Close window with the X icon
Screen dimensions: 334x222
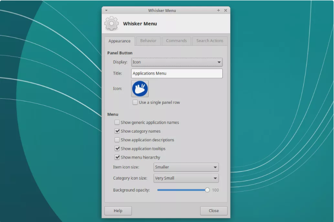point(226,10)
